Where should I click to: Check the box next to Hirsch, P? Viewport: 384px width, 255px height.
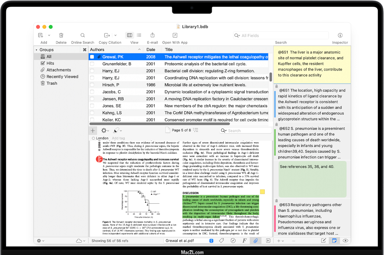coord(92,85)
